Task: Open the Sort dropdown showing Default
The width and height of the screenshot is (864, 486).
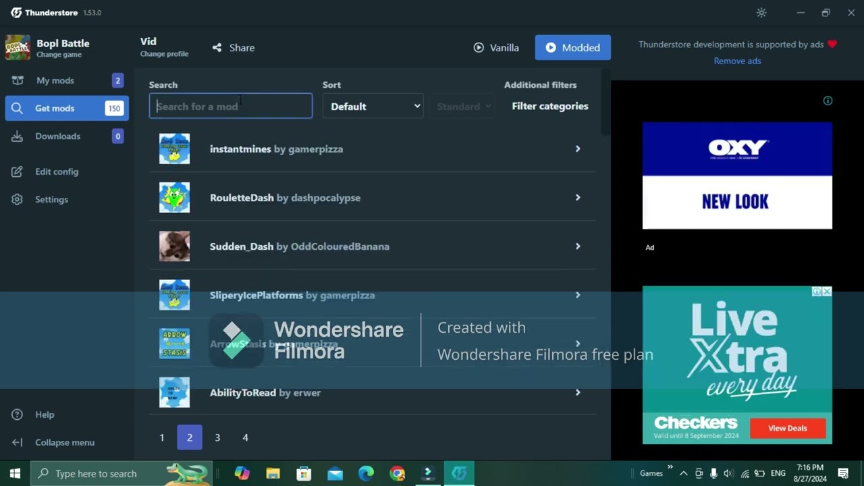Action: pos(373,107)
